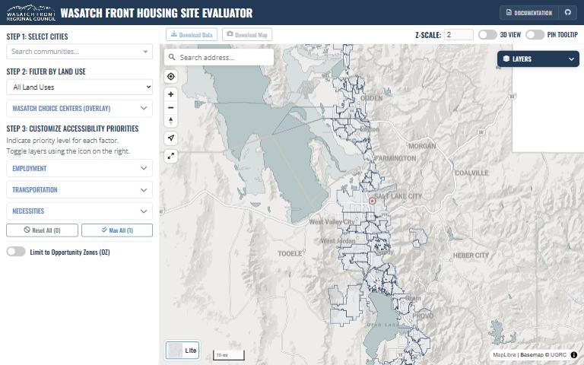This screenshot has height=365, width=584.
Task: Enable Limit to Opportunity Zones toggle
Action: coord(16,252)
